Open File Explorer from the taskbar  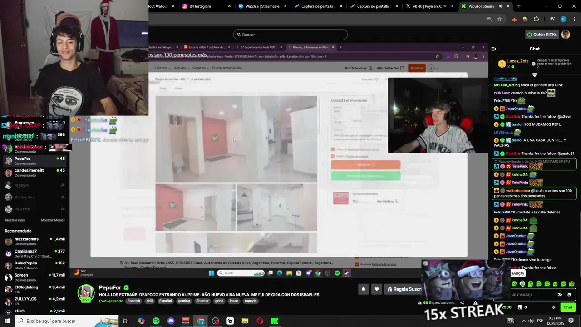click(245, 321)
